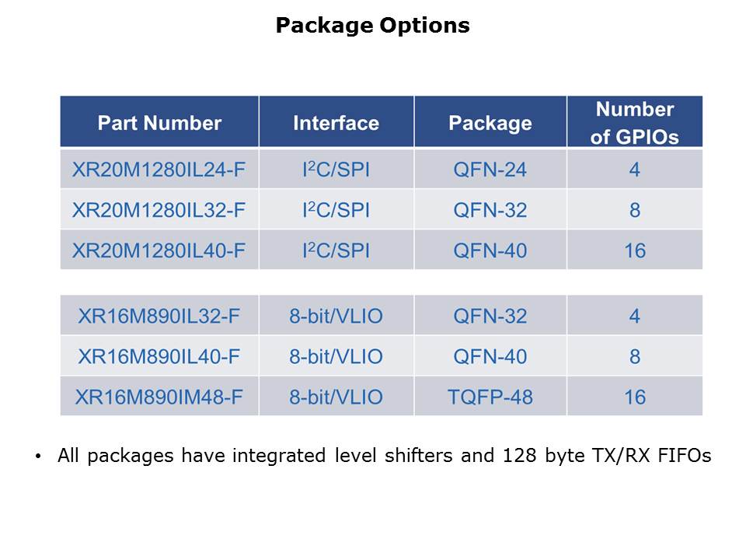Click QFN-40 package in XR20M1280IL40-F row

pyautogui.click(x=490, y=250)
